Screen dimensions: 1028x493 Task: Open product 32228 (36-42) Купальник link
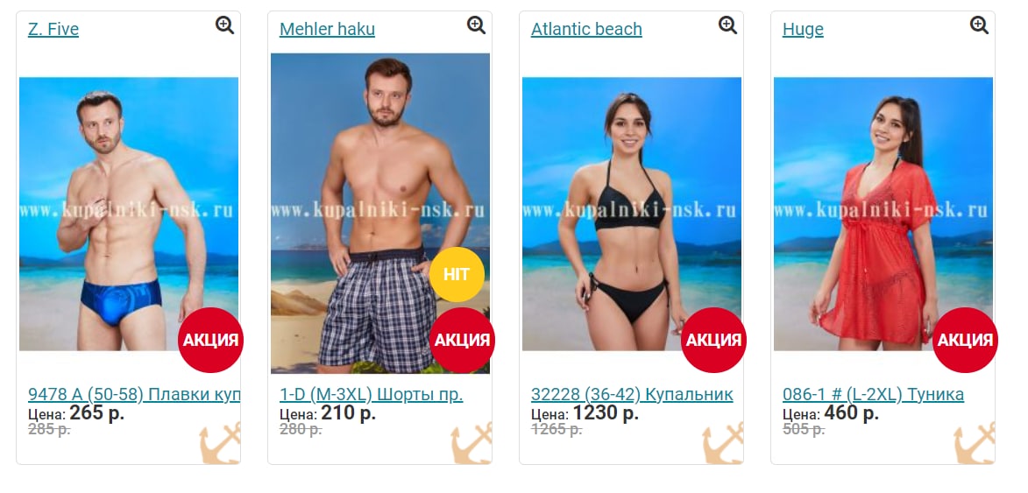point(632,394)
